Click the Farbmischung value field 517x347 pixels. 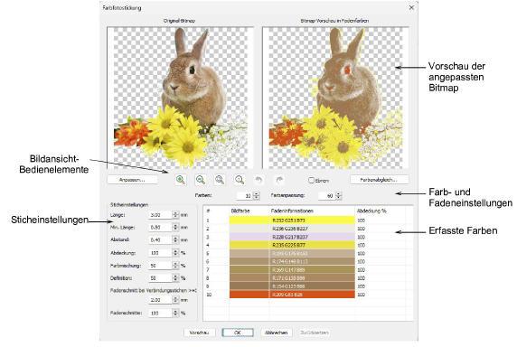161,266
